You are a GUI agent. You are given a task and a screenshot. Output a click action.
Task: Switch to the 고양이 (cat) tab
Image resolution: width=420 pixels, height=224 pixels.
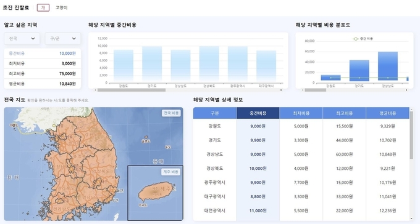click(61, 8)
